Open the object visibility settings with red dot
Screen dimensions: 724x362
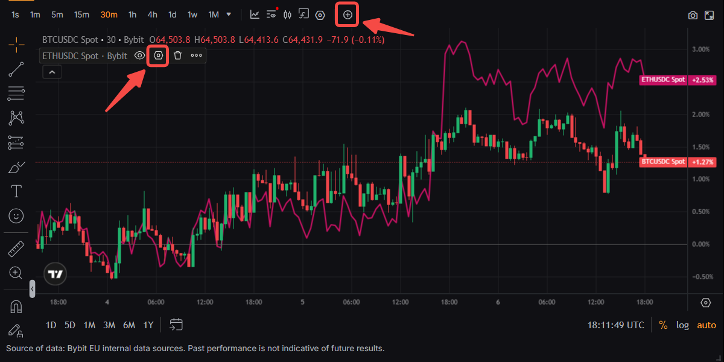pyautogui.click(x=271, y=14)
